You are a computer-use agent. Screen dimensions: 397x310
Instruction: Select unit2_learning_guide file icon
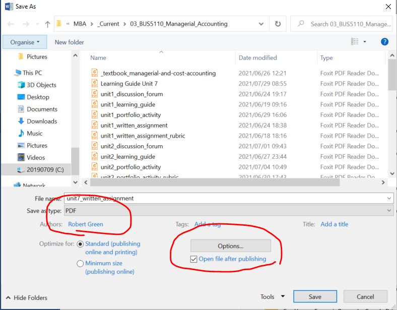point(94,156)
